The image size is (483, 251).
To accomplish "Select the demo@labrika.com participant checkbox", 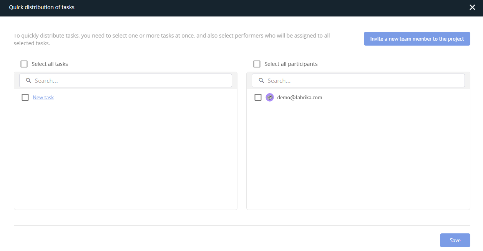I will point(258,97).
